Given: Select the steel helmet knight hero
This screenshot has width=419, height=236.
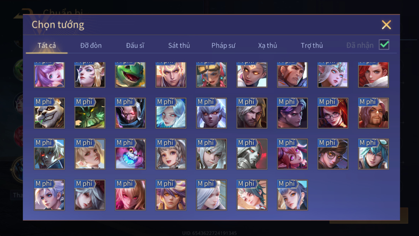Looking at the screenshot, I should coord(252,154).
